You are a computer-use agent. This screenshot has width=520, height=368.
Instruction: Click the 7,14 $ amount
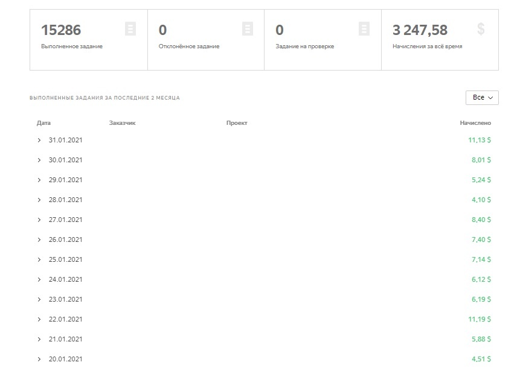(481, 259)
